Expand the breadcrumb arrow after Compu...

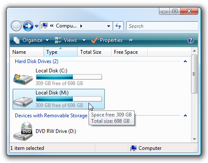(81, 26)
